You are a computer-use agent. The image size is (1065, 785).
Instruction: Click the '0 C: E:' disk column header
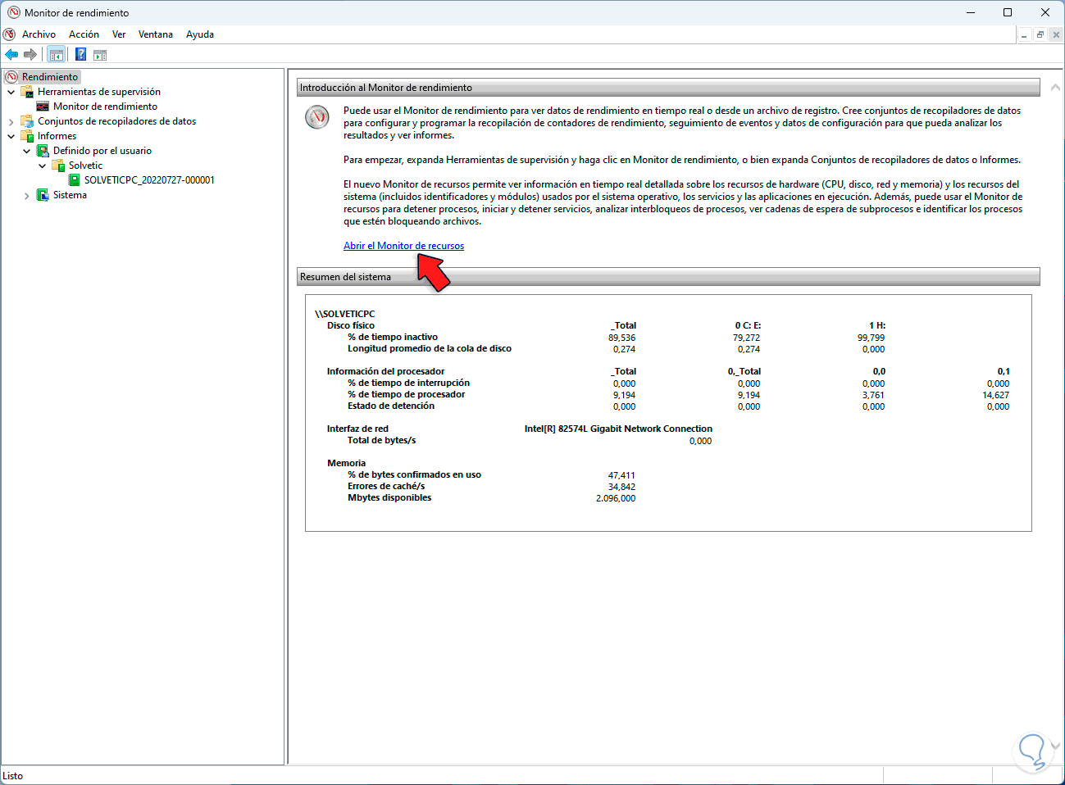748,325
